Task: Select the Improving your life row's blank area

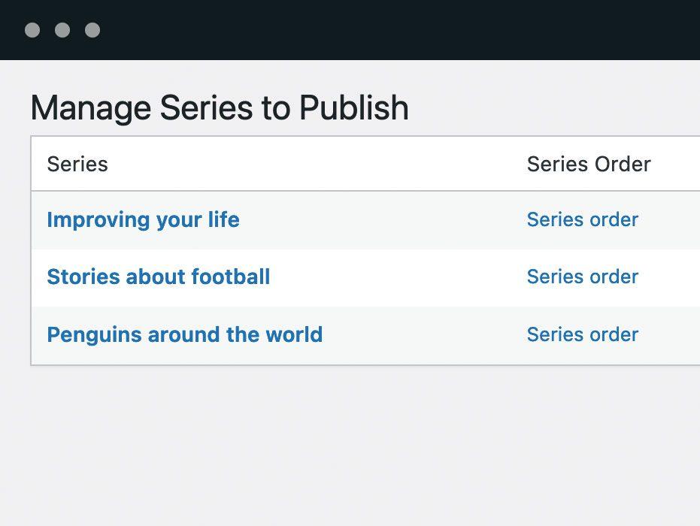Action: coord(383,220)
